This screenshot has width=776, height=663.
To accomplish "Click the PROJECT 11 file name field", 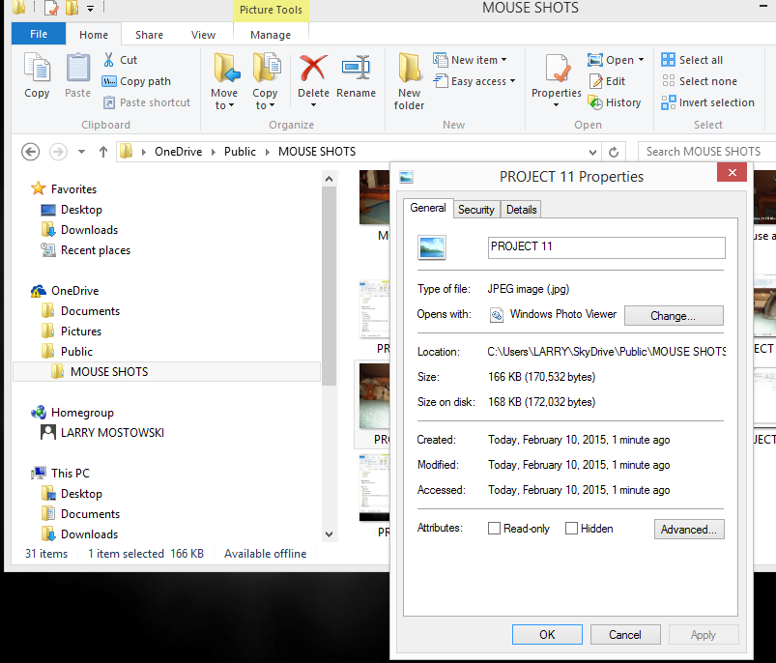I will 606,247.
